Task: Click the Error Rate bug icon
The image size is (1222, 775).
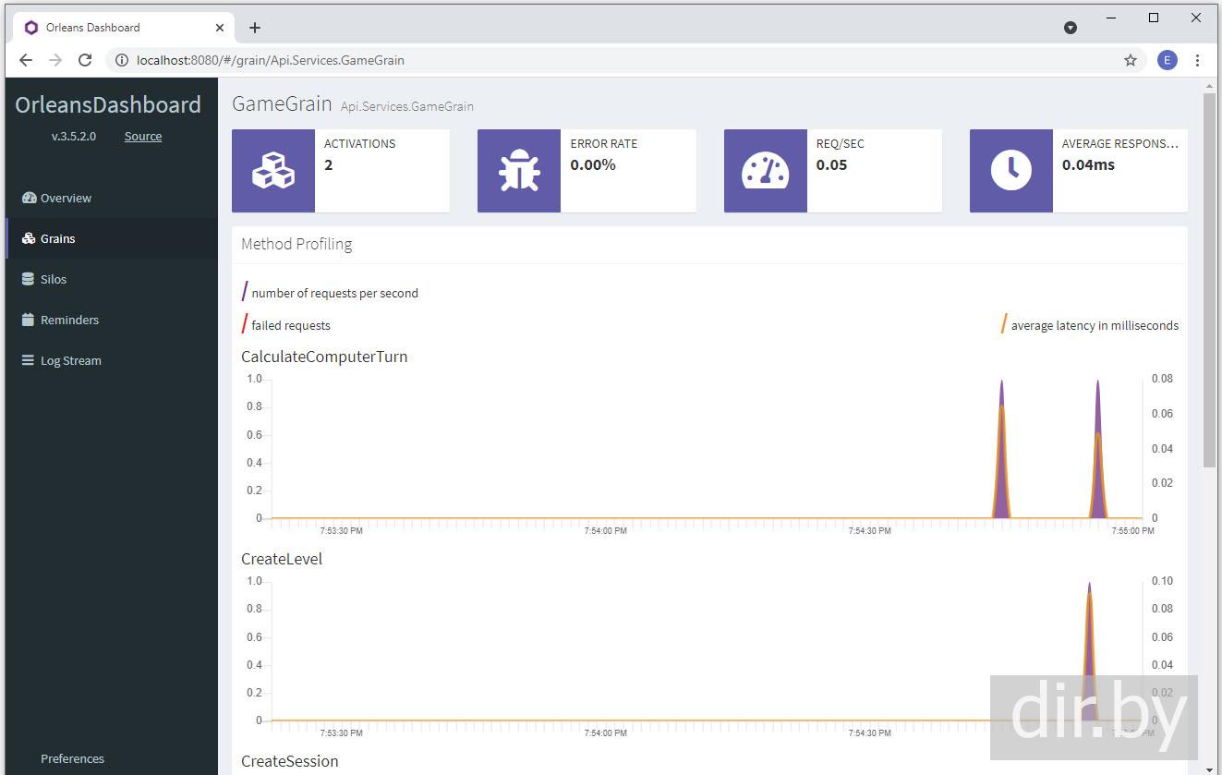Action: click(518, 171)
